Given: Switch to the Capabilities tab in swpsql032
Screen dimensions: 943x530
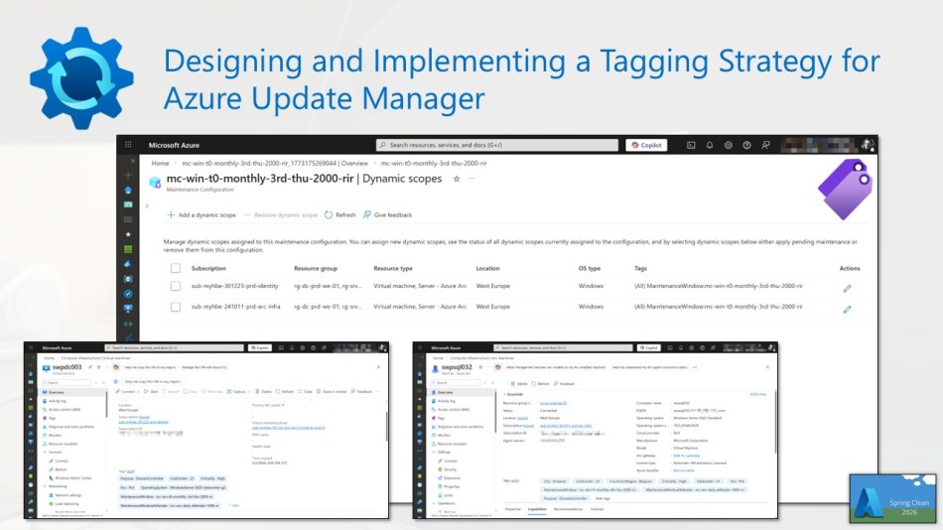Looking at the screenshot, I should pos(539,508).
